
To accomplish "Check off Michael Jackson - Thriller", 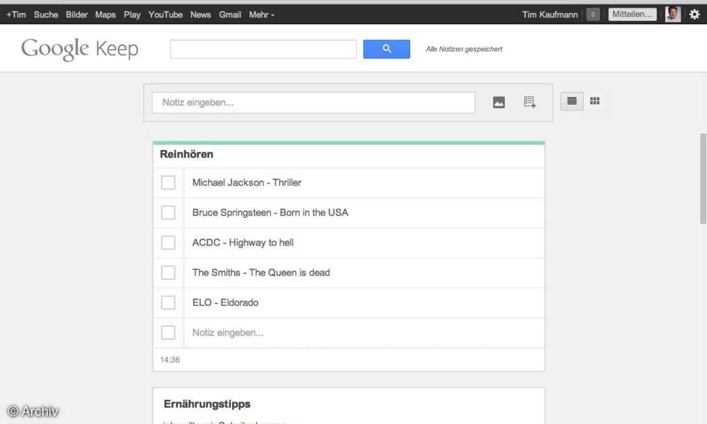I will pyautogui.click(x=169, y=183).
